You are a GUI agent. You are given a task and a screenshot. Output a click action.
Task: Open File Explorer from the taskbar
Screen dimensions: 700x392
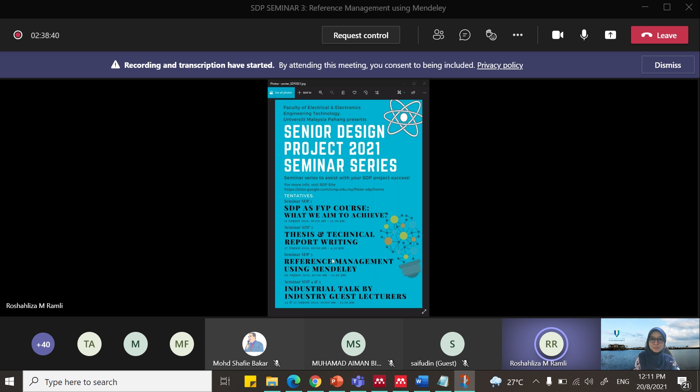(272, 381)
